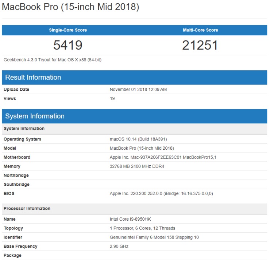Image resolution: width=270 pixels, height=260 pixels.
Task: Click the single-core score value 5419
Action: (68, 45)
